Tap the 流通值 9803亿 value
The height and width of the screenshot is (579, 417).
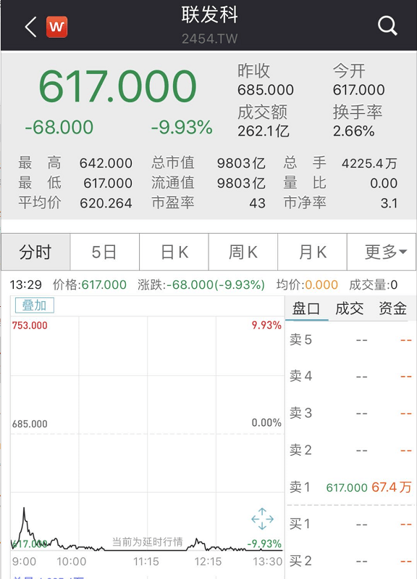point(241,183)
